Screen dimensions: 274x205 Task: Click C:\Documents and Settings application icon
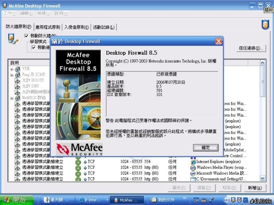[193, 179]
